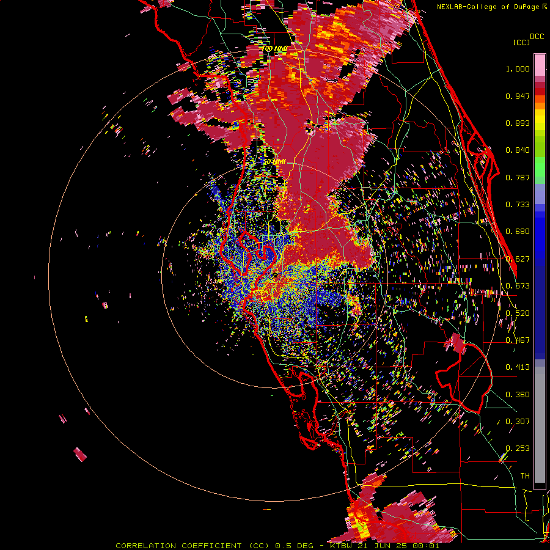Select the 0.680 legend value

(518, 232)
